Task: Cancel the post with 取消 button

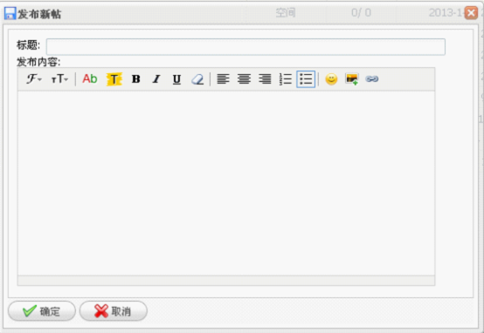Action: [x=114, y=311]
